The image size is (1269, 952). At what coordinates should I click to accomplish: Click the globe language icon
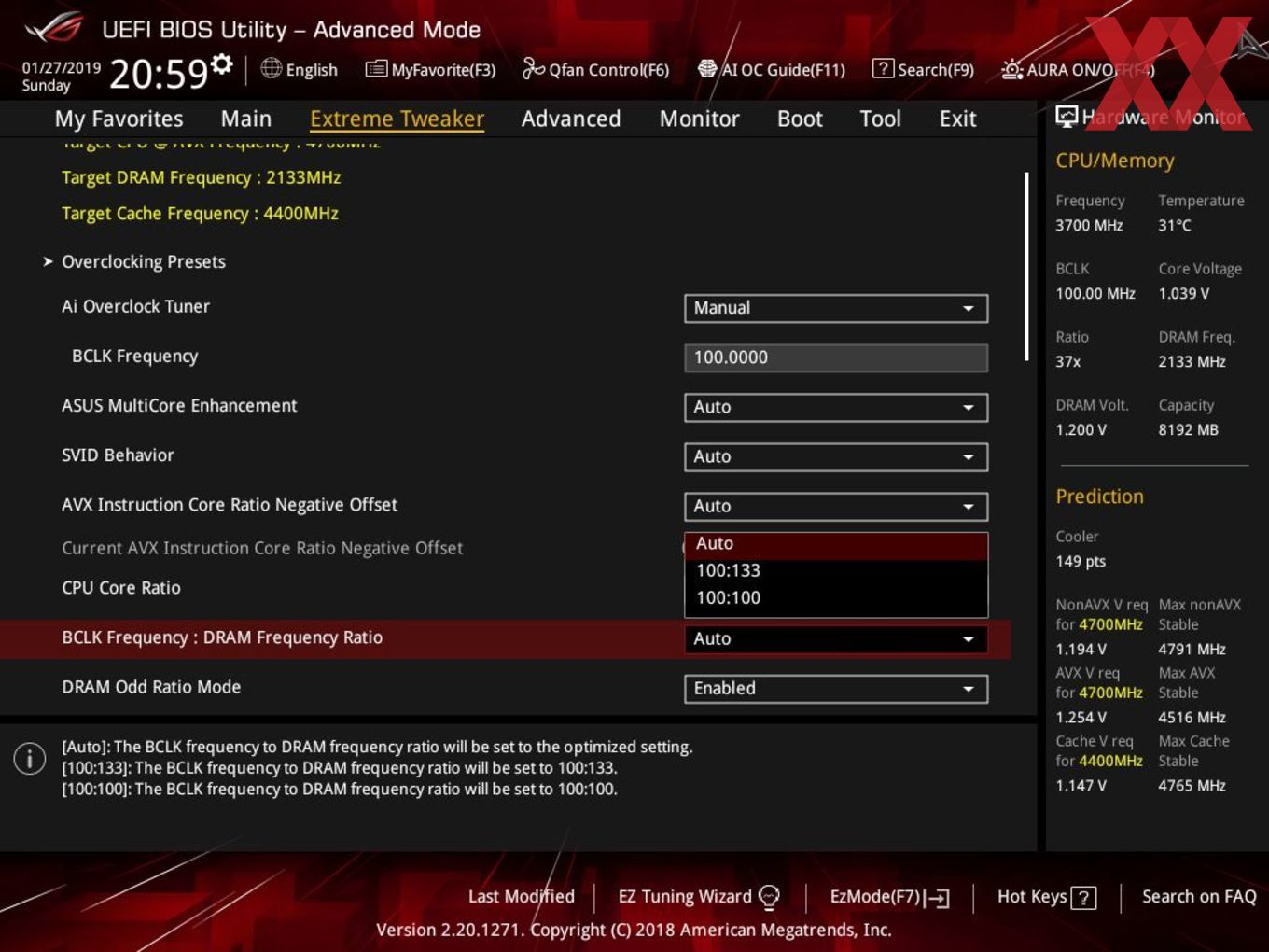(x=271, y=68)
